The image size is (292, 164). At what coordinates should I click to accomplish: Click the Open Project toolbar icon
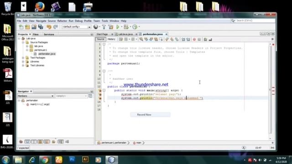click(x=34, y=27)
